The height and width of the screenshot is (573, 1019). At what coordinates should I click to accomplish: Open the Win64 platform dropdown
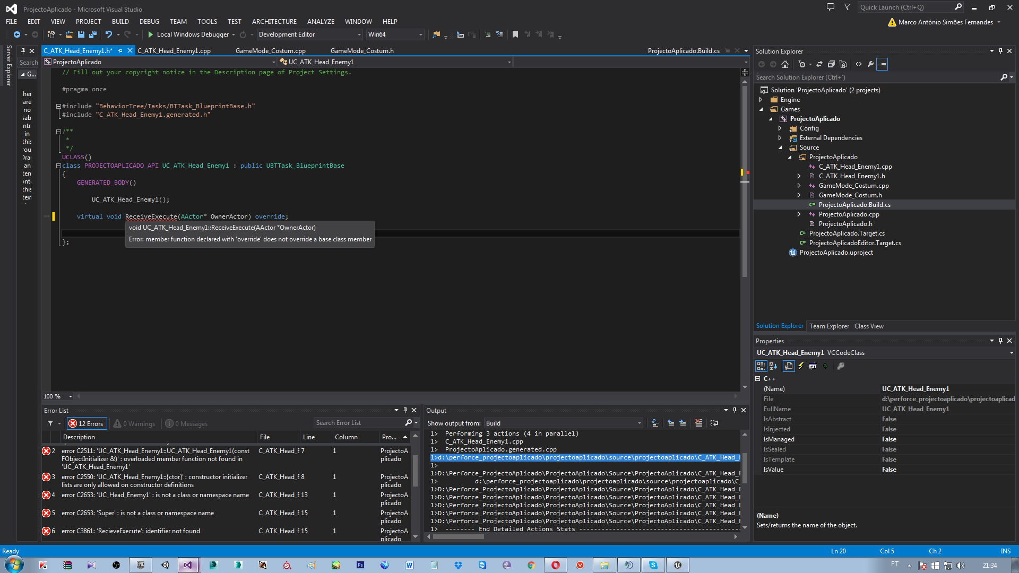395,34
